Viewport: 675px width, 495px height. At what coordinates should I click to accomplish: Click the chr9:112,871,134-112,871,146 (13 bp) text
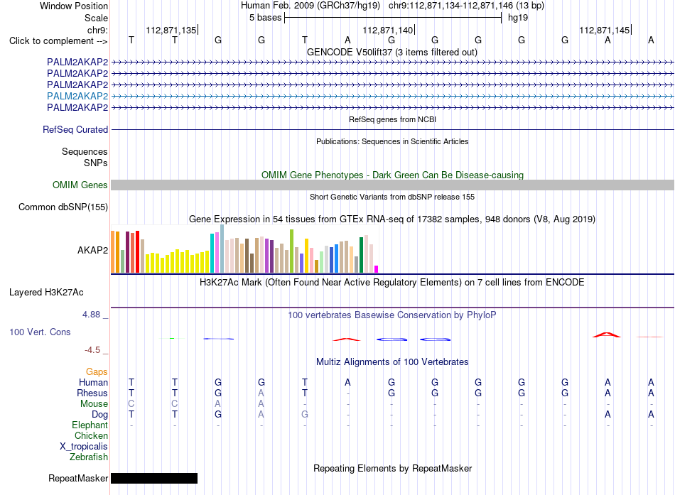(x=466, y=6)
